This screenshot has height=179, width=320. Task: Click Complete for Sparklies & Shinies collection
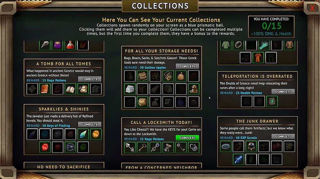(x=90, y=124)
